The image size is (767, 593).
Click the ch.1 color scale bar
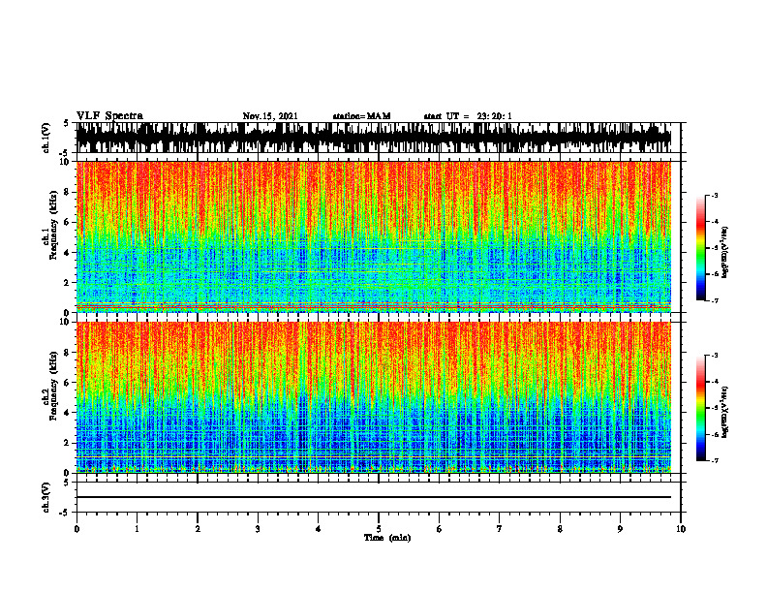pyautogui.click(x=700, y=248)
